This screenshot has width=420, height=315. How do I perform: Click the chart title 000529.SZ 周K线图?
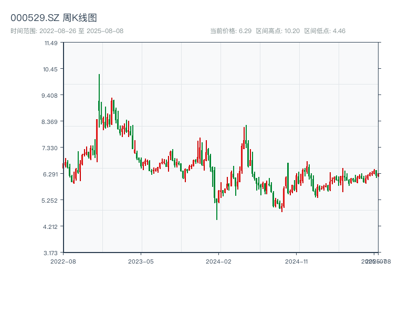[x=54, y=18]
